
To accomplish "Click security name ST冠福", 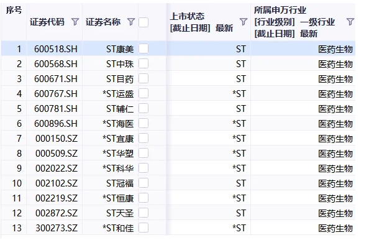I will (x=120, y=183).
